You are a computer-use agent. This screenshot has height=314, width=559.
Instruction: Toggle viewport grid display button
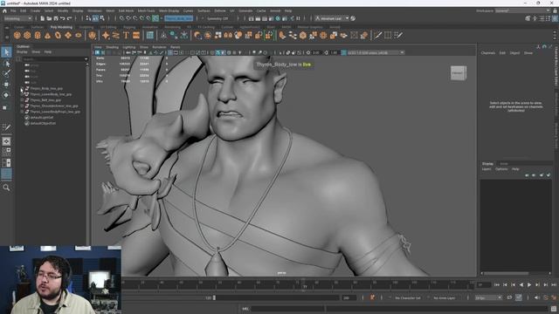tap(170, 52)
